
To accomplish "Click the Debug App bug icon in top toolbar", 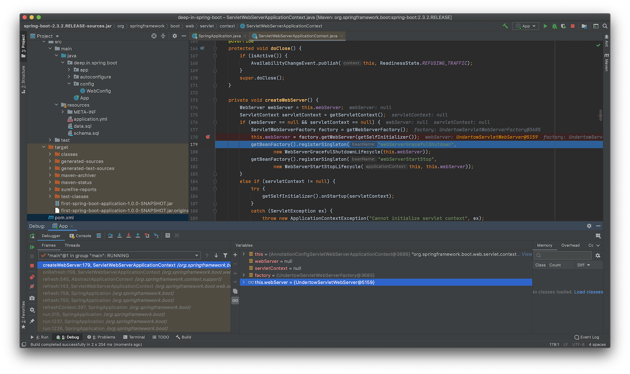I will 554,26.
